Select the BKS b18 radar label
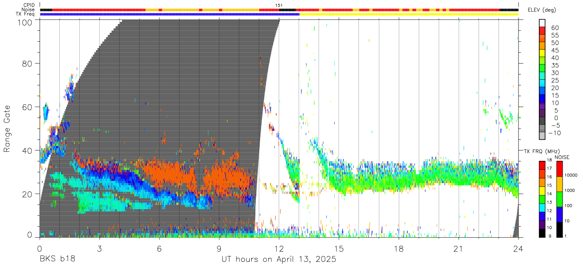Screen dimensions: 583x269 57,260
